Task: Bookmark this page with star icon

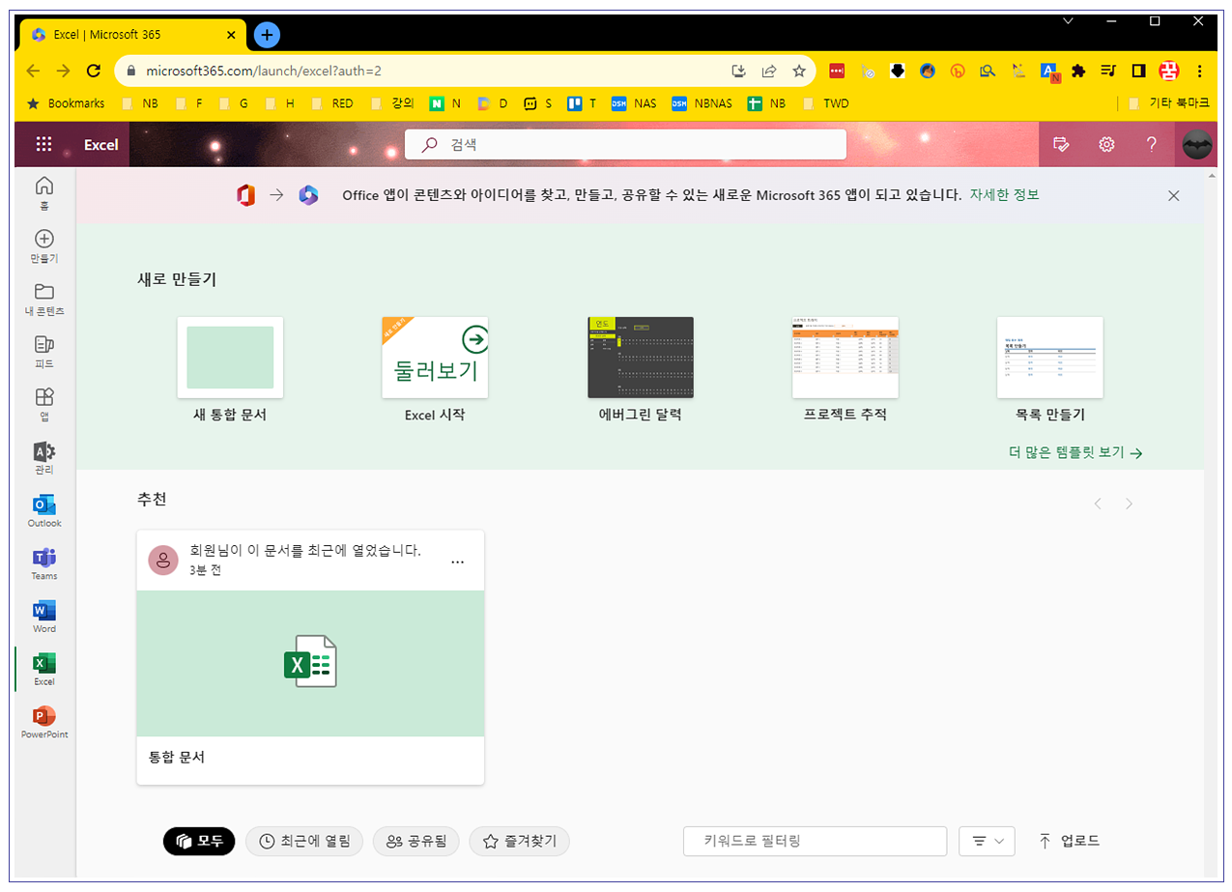Action: [799, 71]
